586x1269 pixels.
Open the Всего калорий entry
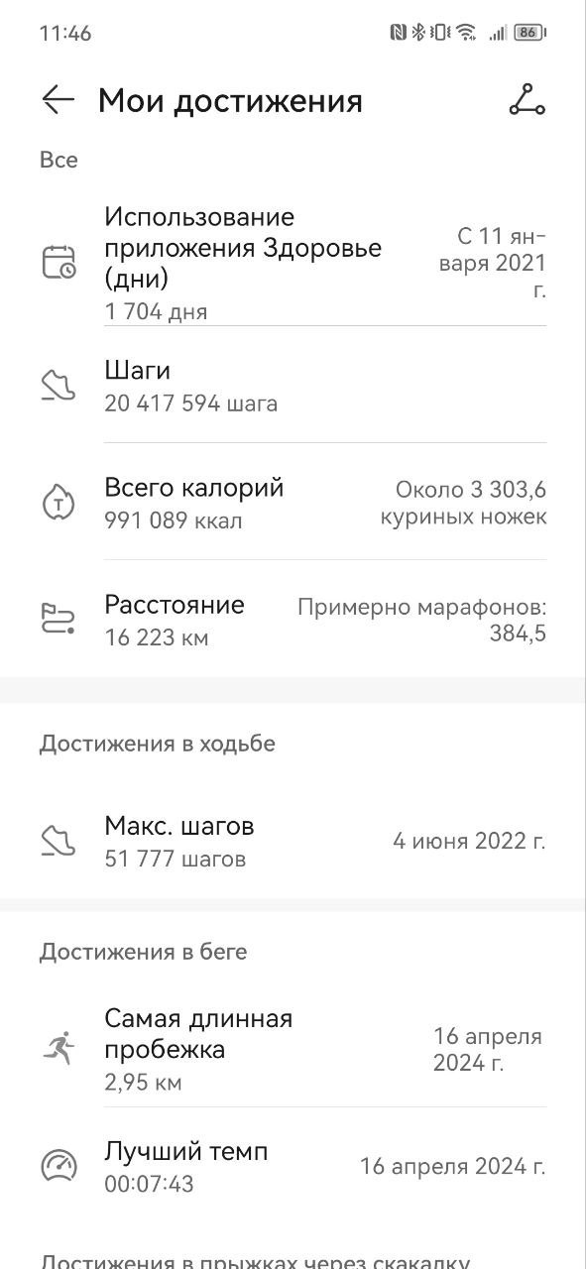pos(293,503)
